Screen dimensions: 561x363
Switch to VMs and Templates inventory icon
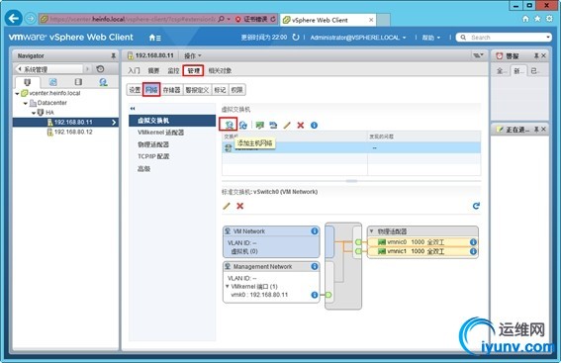click(53, 82)
